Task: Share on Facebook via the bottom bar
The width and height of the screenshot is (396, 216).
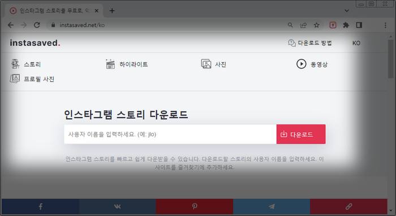Action: (40, 206)
